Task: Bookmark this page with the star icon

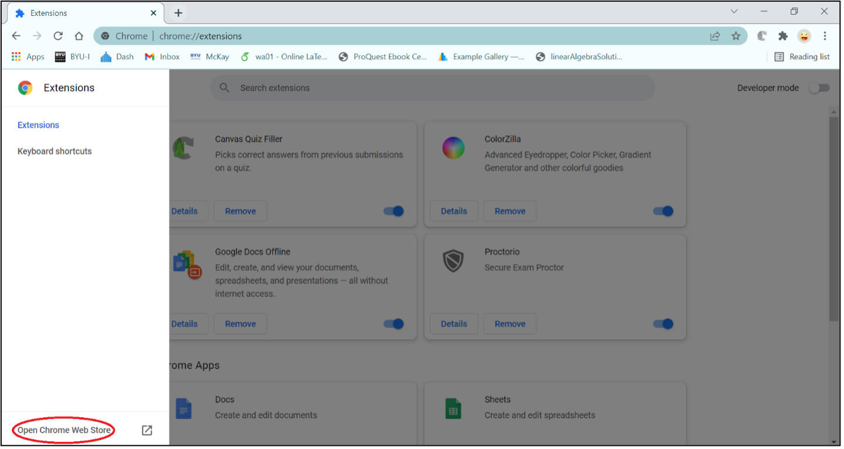Action: (735, 36)
